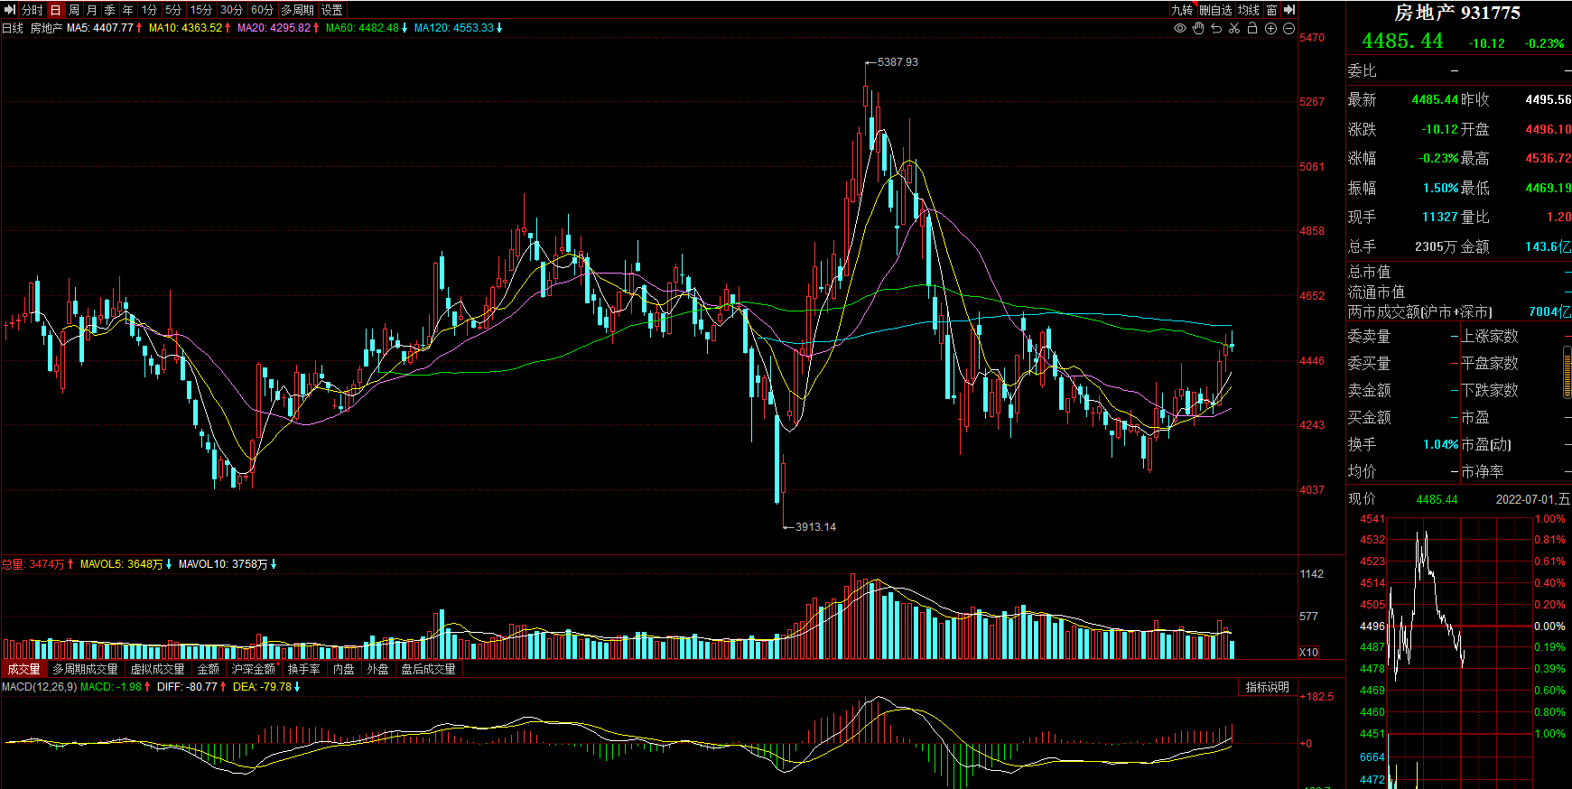Select the 月 monthly period tab

click(x=91, y=10)
